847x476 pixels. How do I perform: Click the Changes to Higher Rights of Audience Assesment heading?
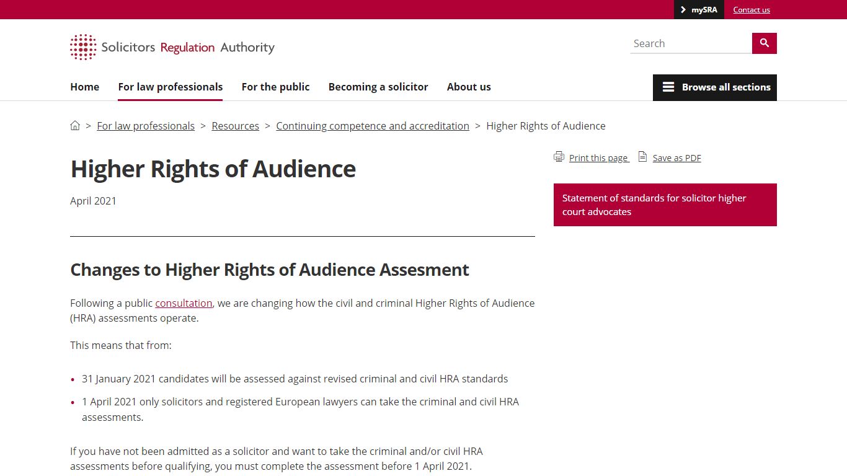point(270,270)
